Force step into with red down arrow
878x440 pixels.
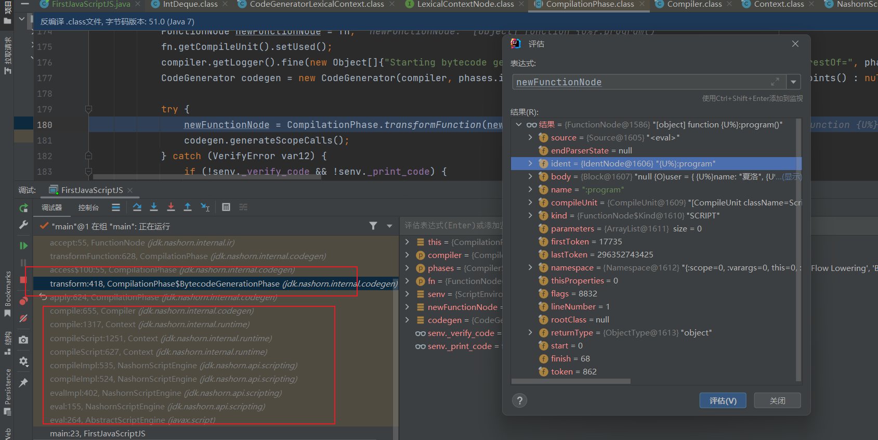pyautogui.click(x=171, y=208)
